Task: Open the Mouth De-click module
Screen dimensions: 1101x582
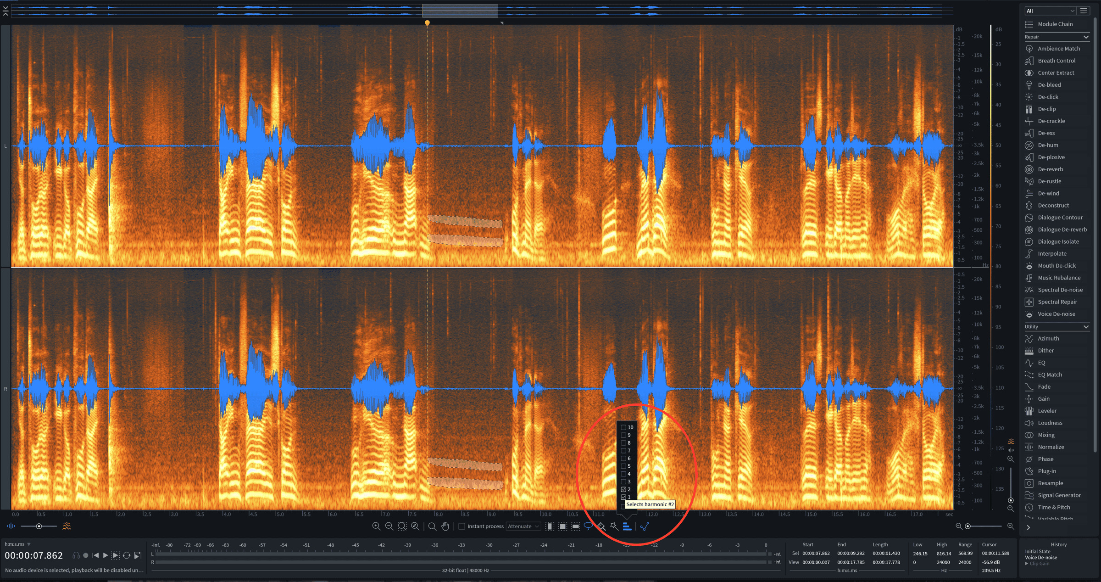Action: [x=1057, y=266]
